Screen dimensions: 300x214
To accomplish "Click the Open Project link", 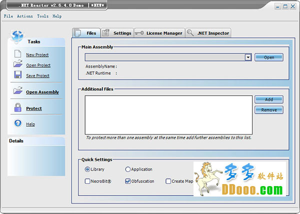I will click(38, 65).
